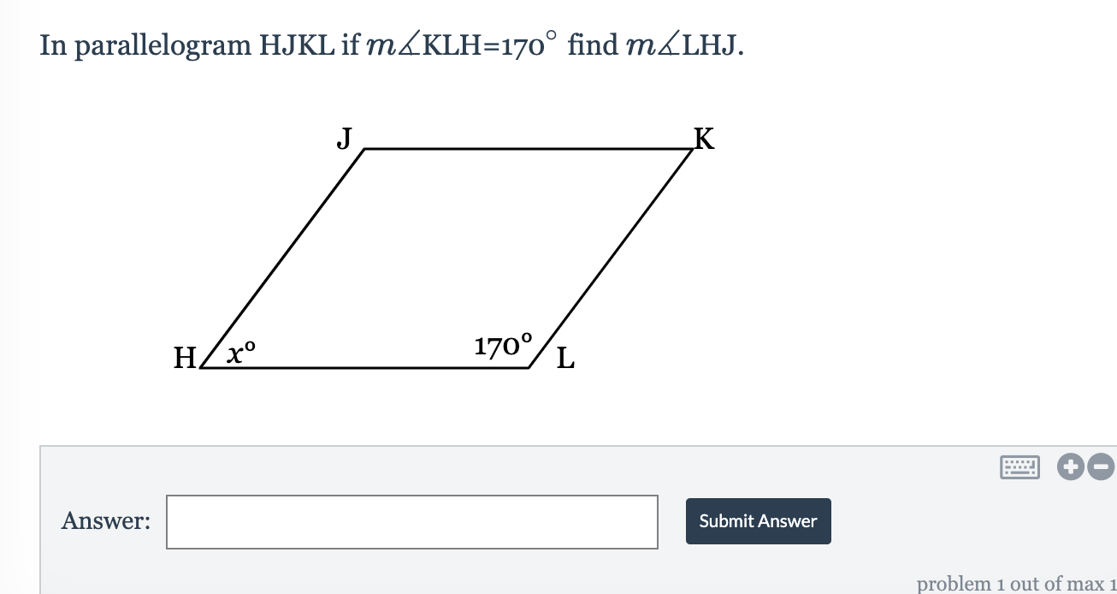The width and height of the screenshot is (1117, 594).
Task: Click vertex label J on the diagram
Action: click(345, 139)
